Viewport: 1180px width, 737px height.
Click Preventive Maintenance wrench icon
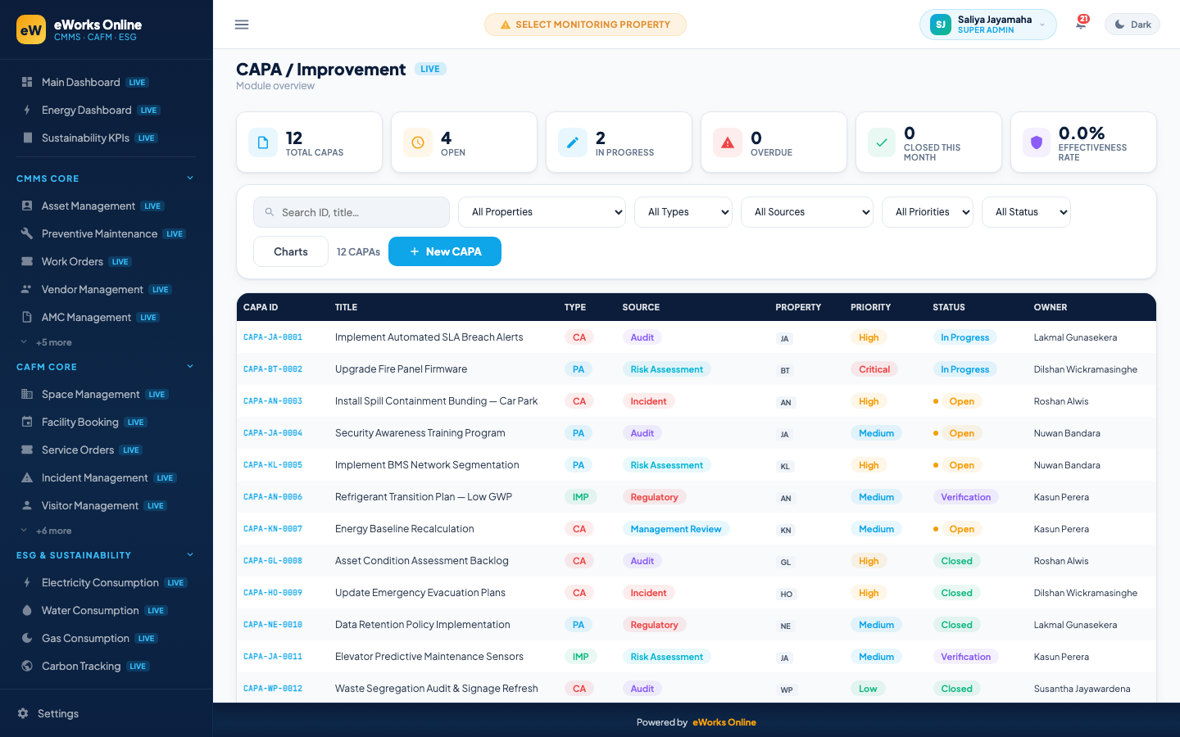coord(27,233)
